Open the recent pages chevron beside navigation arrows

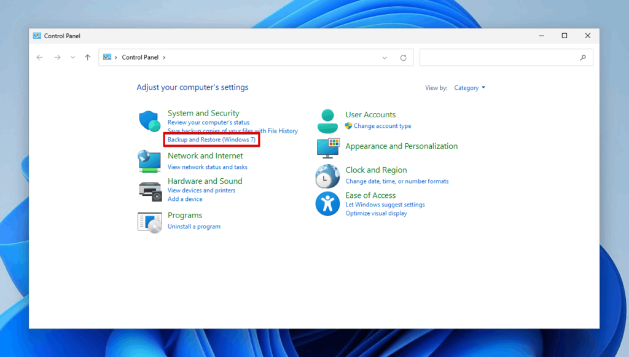(x=72, y=57)
